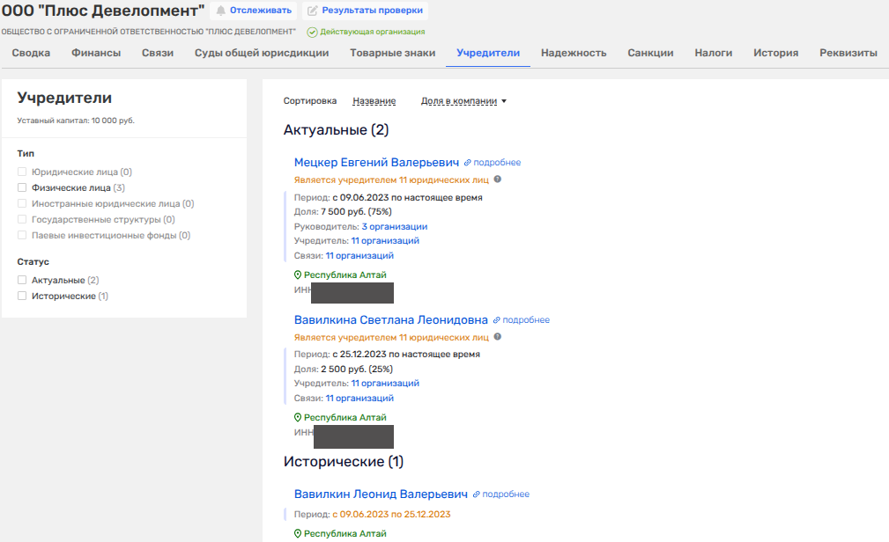Enable the Актуальные status checkbox

(22, 280)
